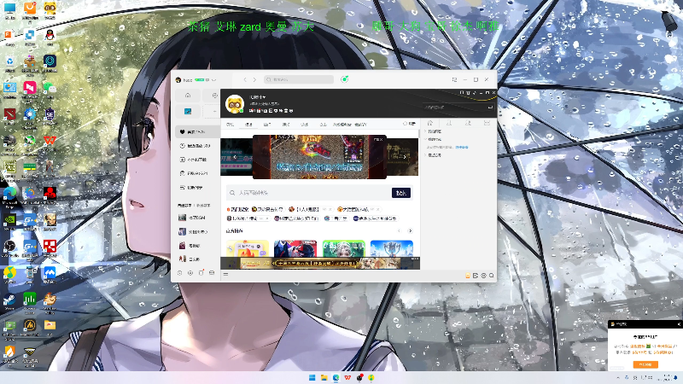Click the raccoon avatar in the dark header
The image size is (683, 384).
[234, 103]
